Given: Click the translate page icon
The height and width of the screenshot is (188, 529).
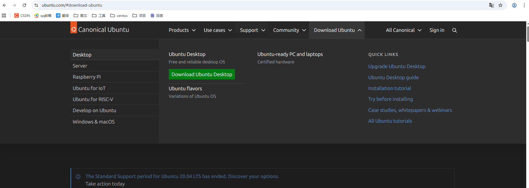Looking at the screenshot, I should pyautogui.click(x=491, y=5).
